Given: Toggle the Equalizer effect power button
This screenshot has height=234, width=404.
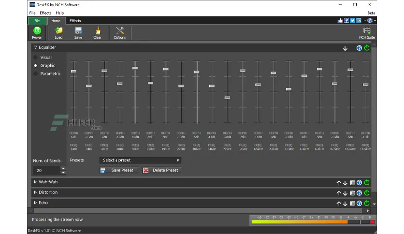Looking at the screenshot, I should point(366,48).
